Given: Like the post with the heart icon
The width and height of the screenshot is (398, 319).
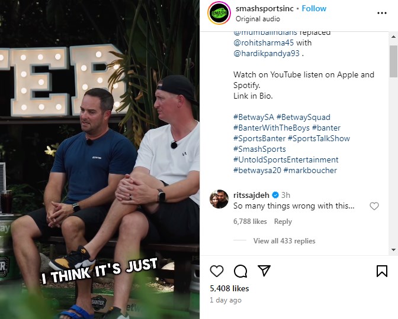Looking at the screenshot, I should click(x=217, y=271).
